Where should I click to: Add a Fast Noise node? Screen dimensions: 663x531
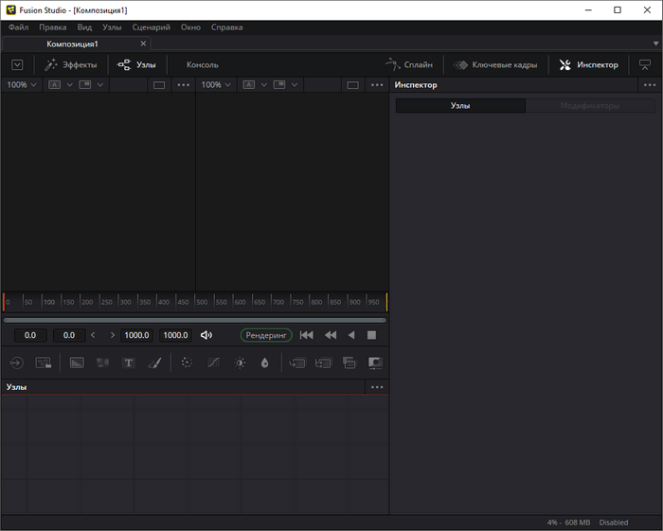(102, 363)
